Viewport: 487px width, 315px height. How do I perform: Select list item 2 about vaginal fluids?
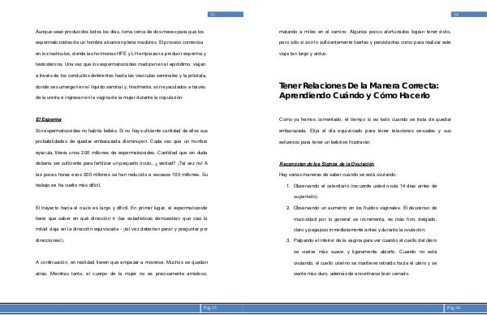click(361, 218)
